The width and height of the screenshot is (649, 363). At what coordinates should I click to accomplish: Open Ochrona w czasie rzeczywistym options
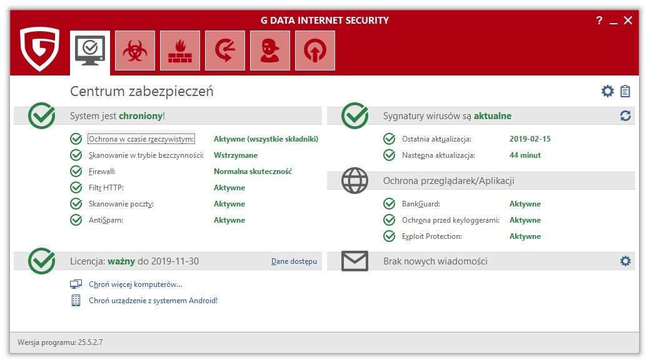pyautogui.click(x=141, y=138)
